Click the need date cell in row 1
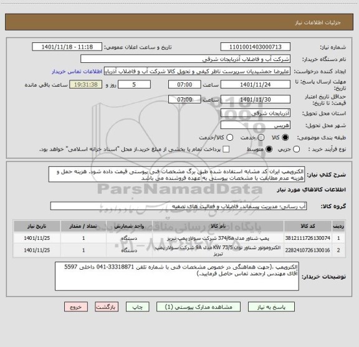This screenshot has width=359, height=347. click(37, 238)
